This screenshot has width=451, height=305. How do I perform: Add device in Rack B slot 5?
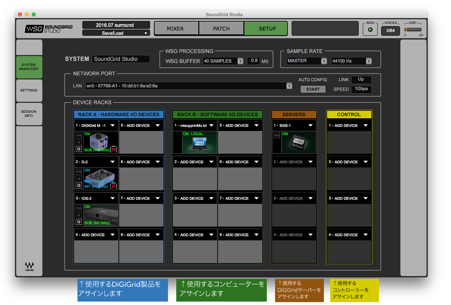(240, 126)
